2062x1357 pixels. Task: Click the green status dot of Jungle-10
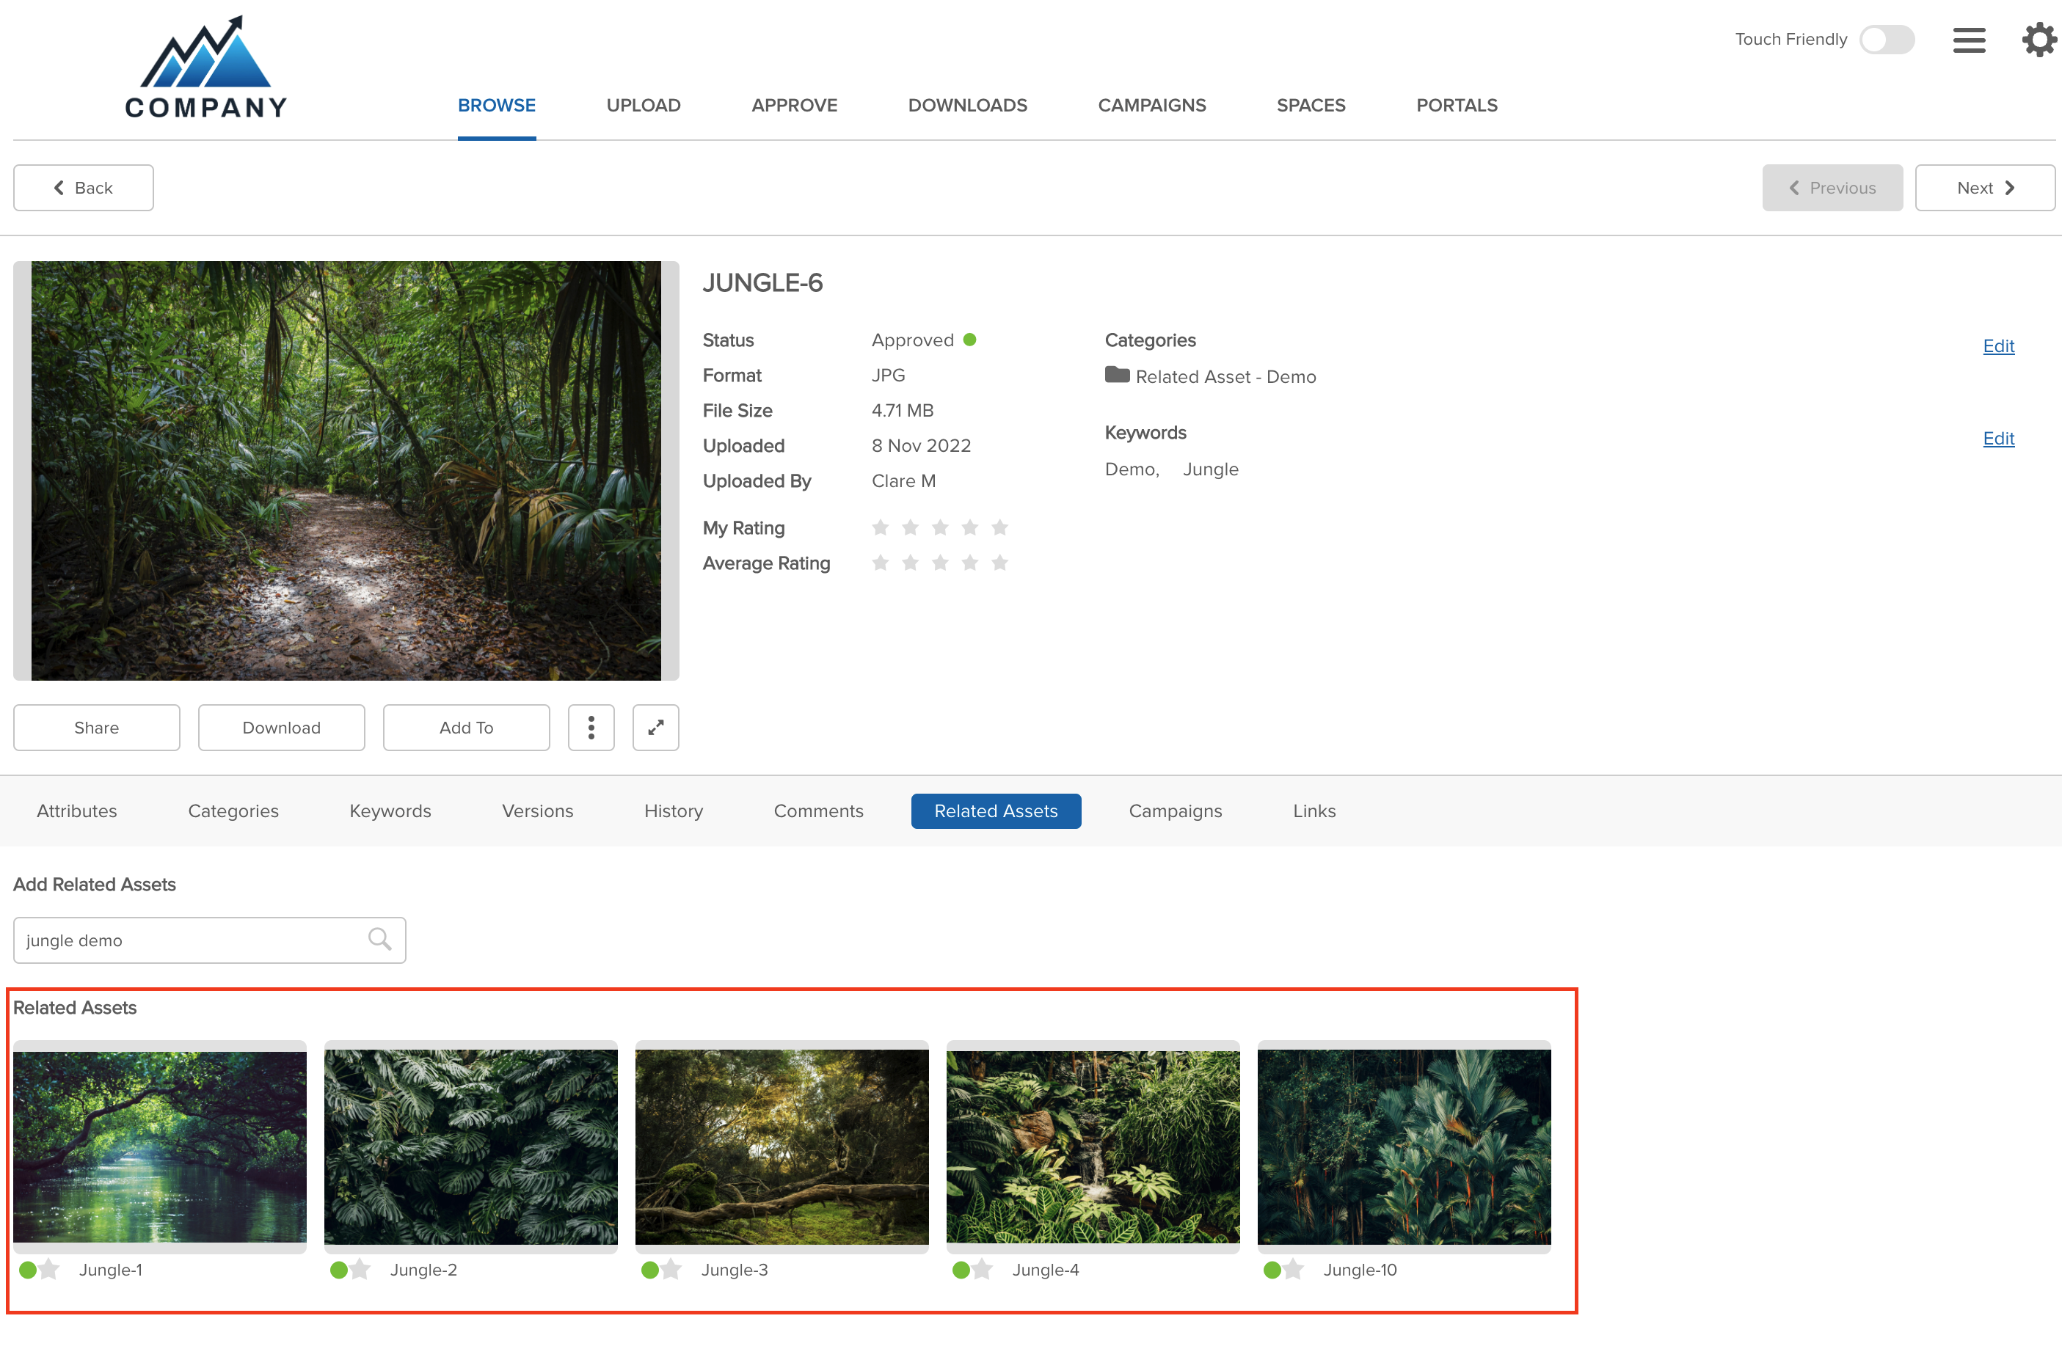tap(1272, 1270)
